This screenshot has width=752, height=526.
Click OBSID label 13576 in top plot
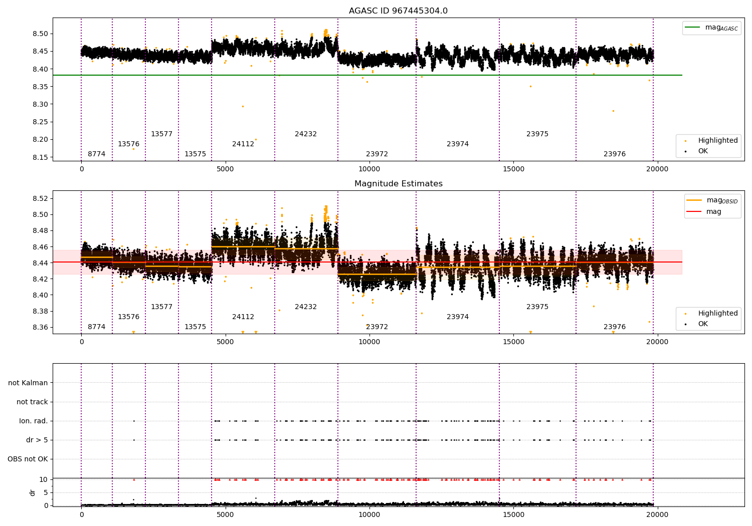tap(129, 144)
